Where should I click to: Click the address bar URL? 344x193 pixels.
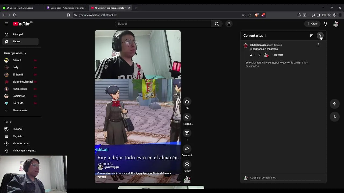point(98,15)
